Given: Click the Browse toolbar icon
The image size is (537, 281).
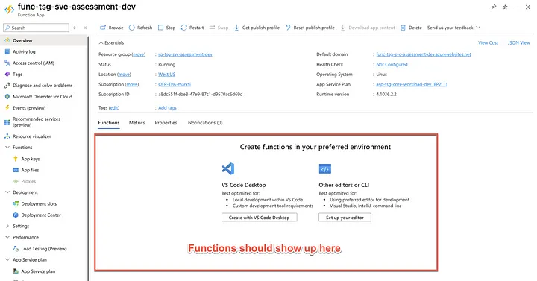Looking at the screenshot, I should [x=103, y=28].
